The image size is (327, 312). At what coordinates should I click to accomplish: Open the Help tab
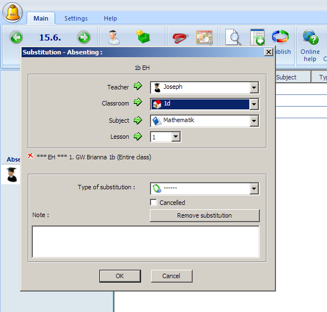(x=110, y=18)
